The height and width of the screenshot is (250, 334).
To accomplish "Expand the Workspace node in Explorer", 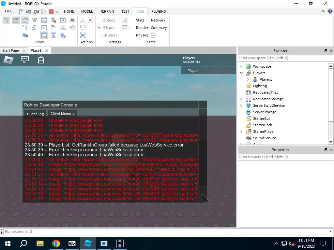I will [x=241, y=66].
